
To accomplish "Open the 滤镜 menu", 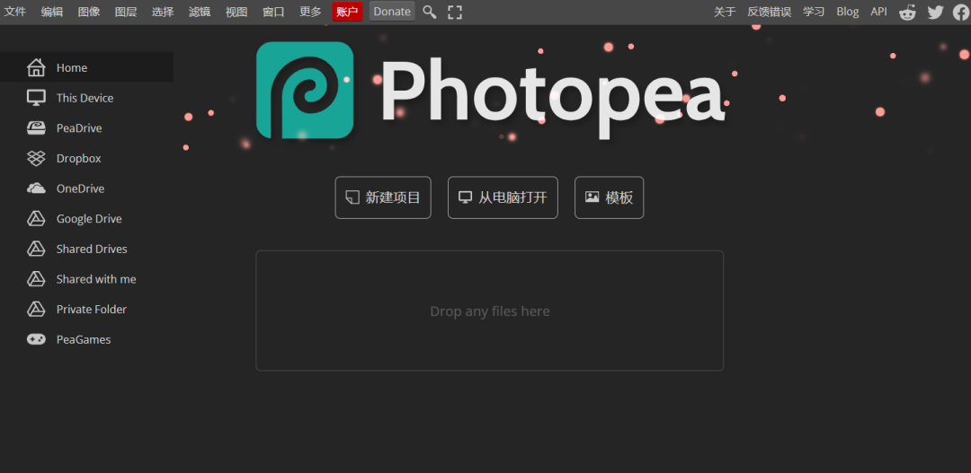I will tap(200, 12).
